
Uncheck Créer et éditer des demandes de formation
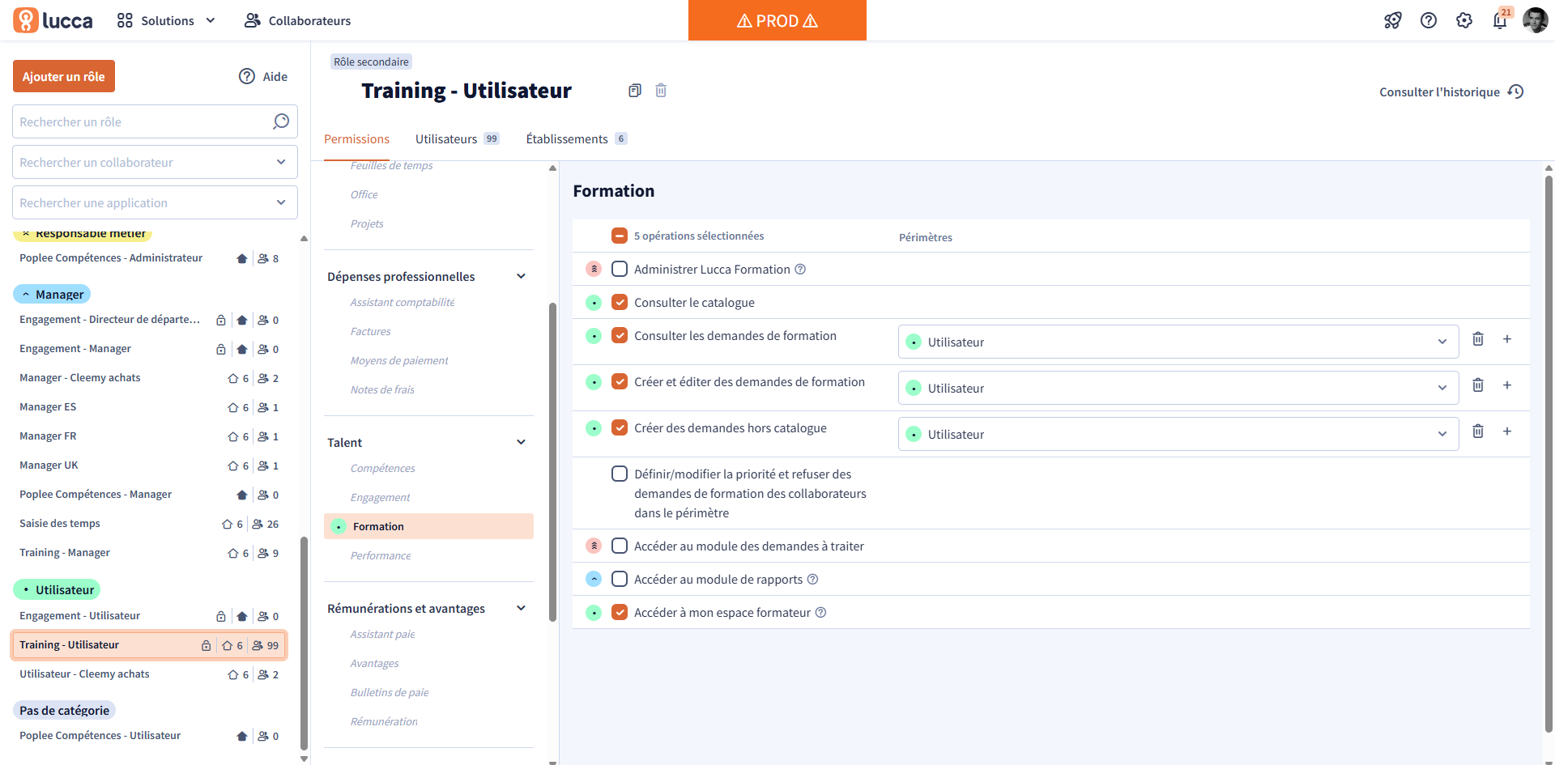click(x=620, y=381)
